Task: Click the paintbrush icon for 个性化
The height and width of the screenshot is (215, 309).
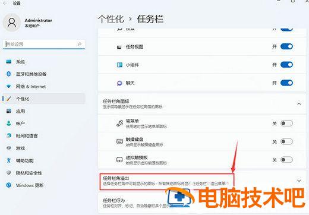Action: pos(9,99)
